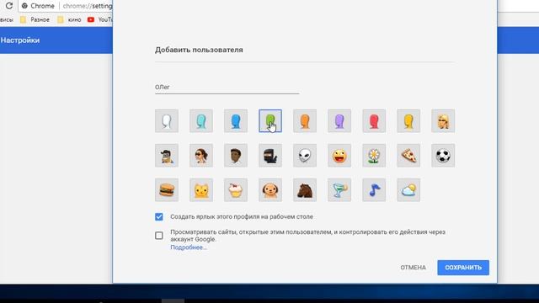Select the white silhouette avatar
The width and height of the screenshot is (539, 303).
(x=167, y=121)
